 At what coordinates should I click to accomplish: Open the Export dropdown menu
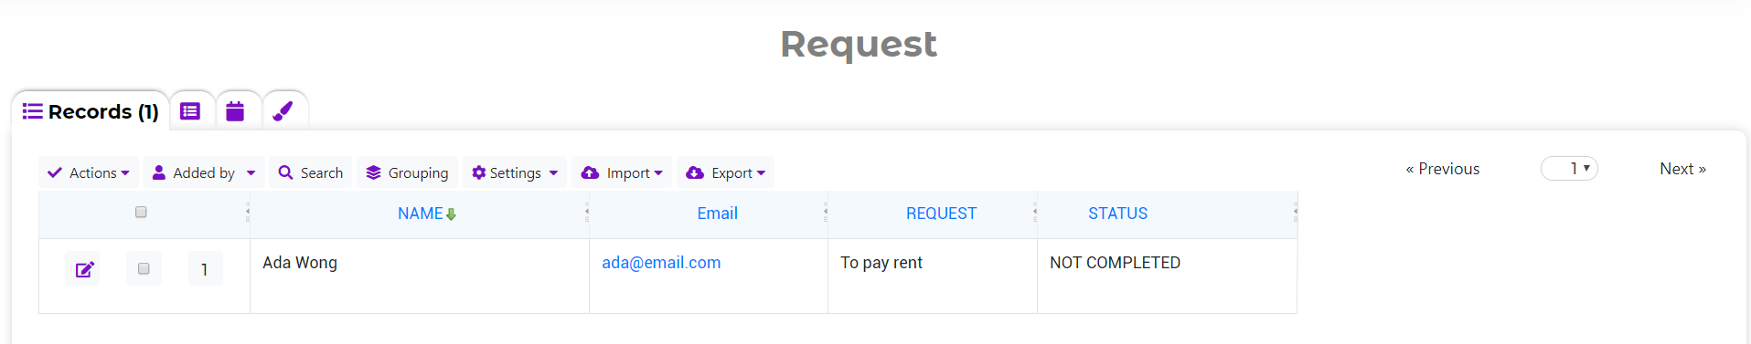[x=725, y=172]
